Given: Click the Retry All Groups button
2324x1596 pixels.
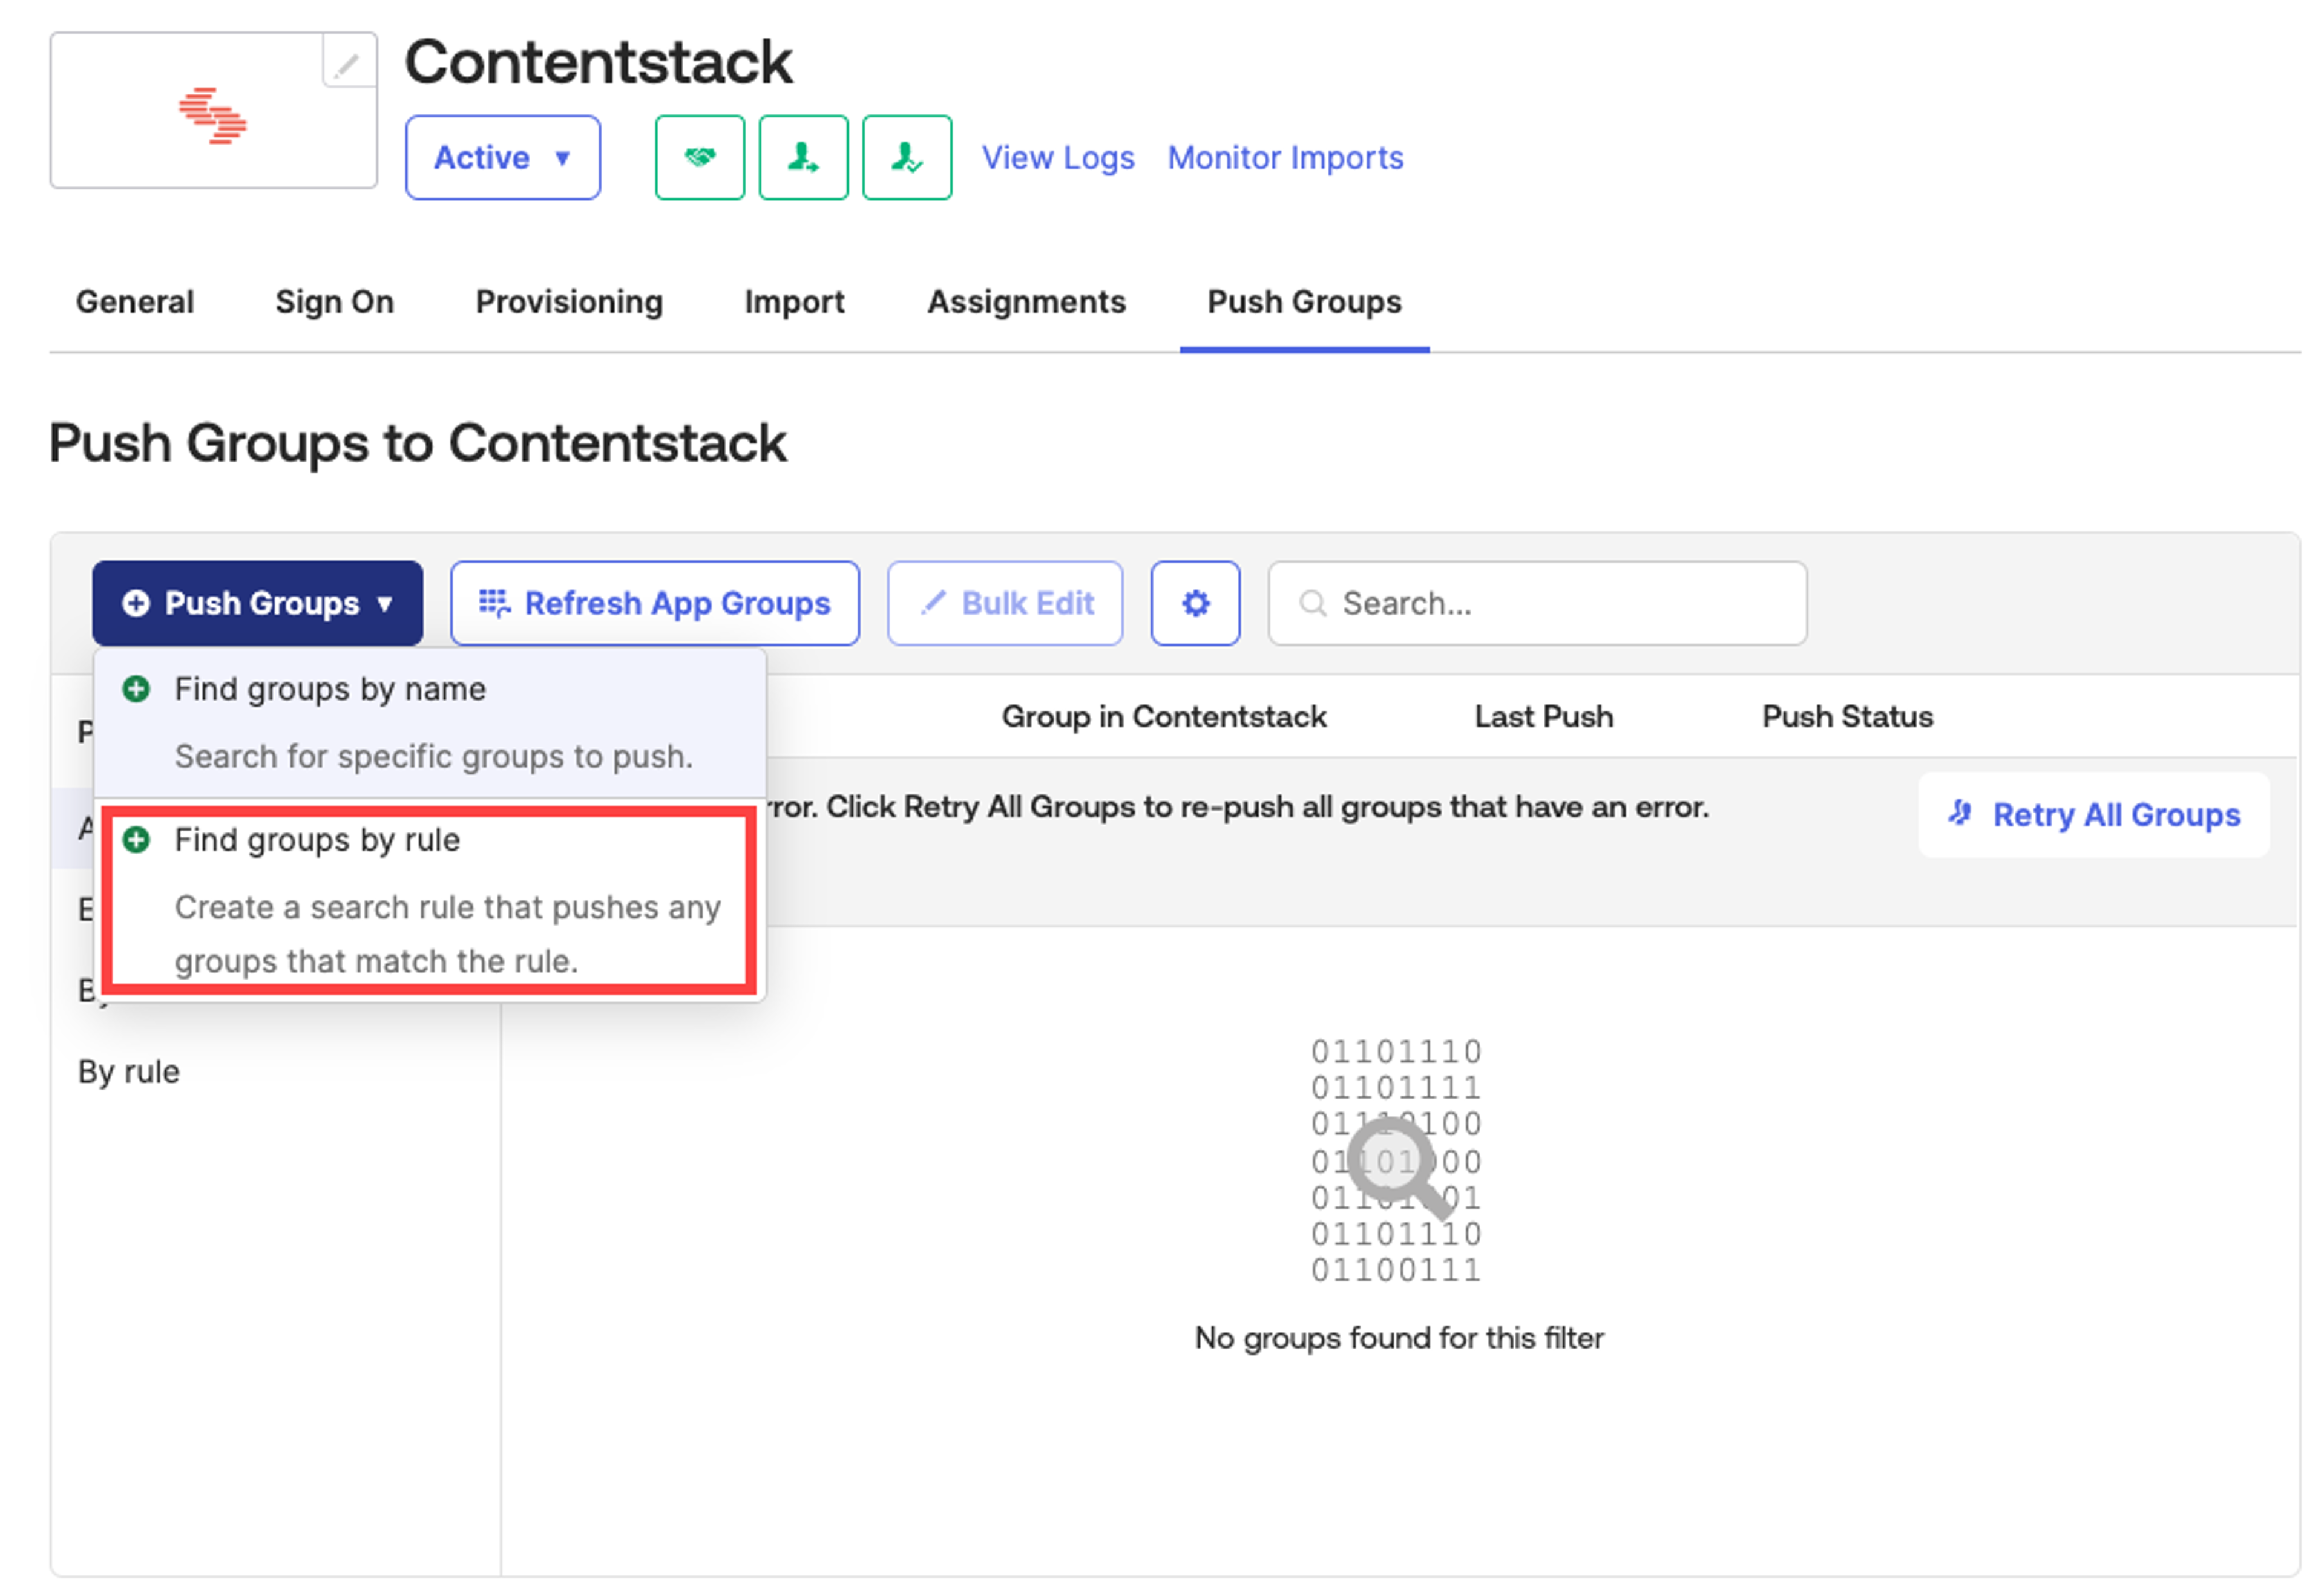Looking at the screenshot, I should 2094,815.
